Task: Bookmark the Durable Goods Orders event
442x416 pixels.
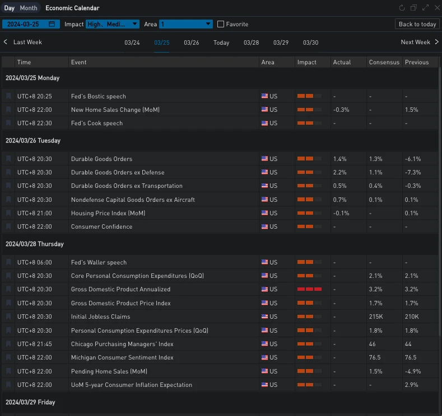Action: tap(8, 159)
